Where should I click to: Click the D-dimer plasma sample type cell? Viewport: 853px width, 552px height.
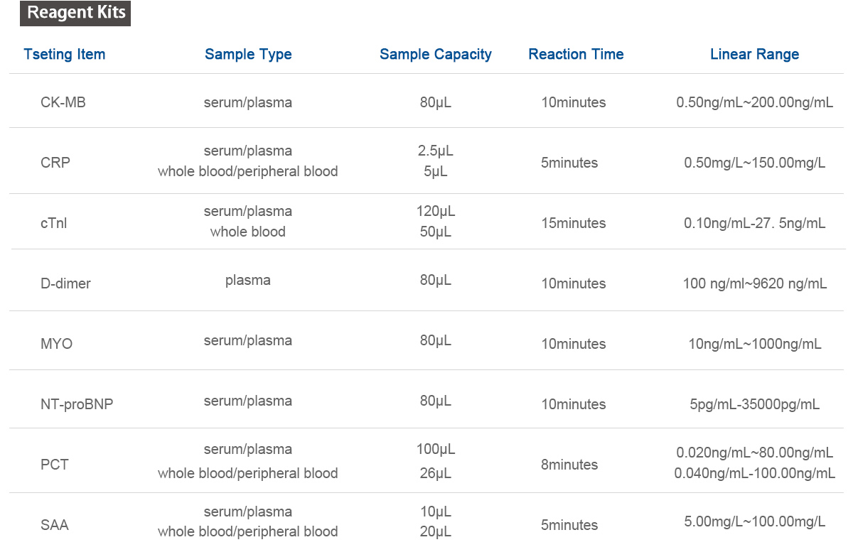click(x=248, y=280)
